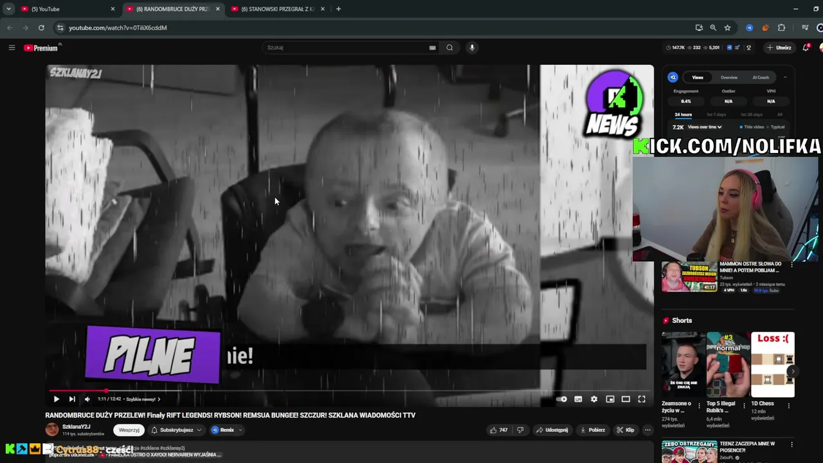This screenshot has width=823, height=463.
Task: Close the RANDOMBRUCE DUŻY tab
Action: point(217,9)
